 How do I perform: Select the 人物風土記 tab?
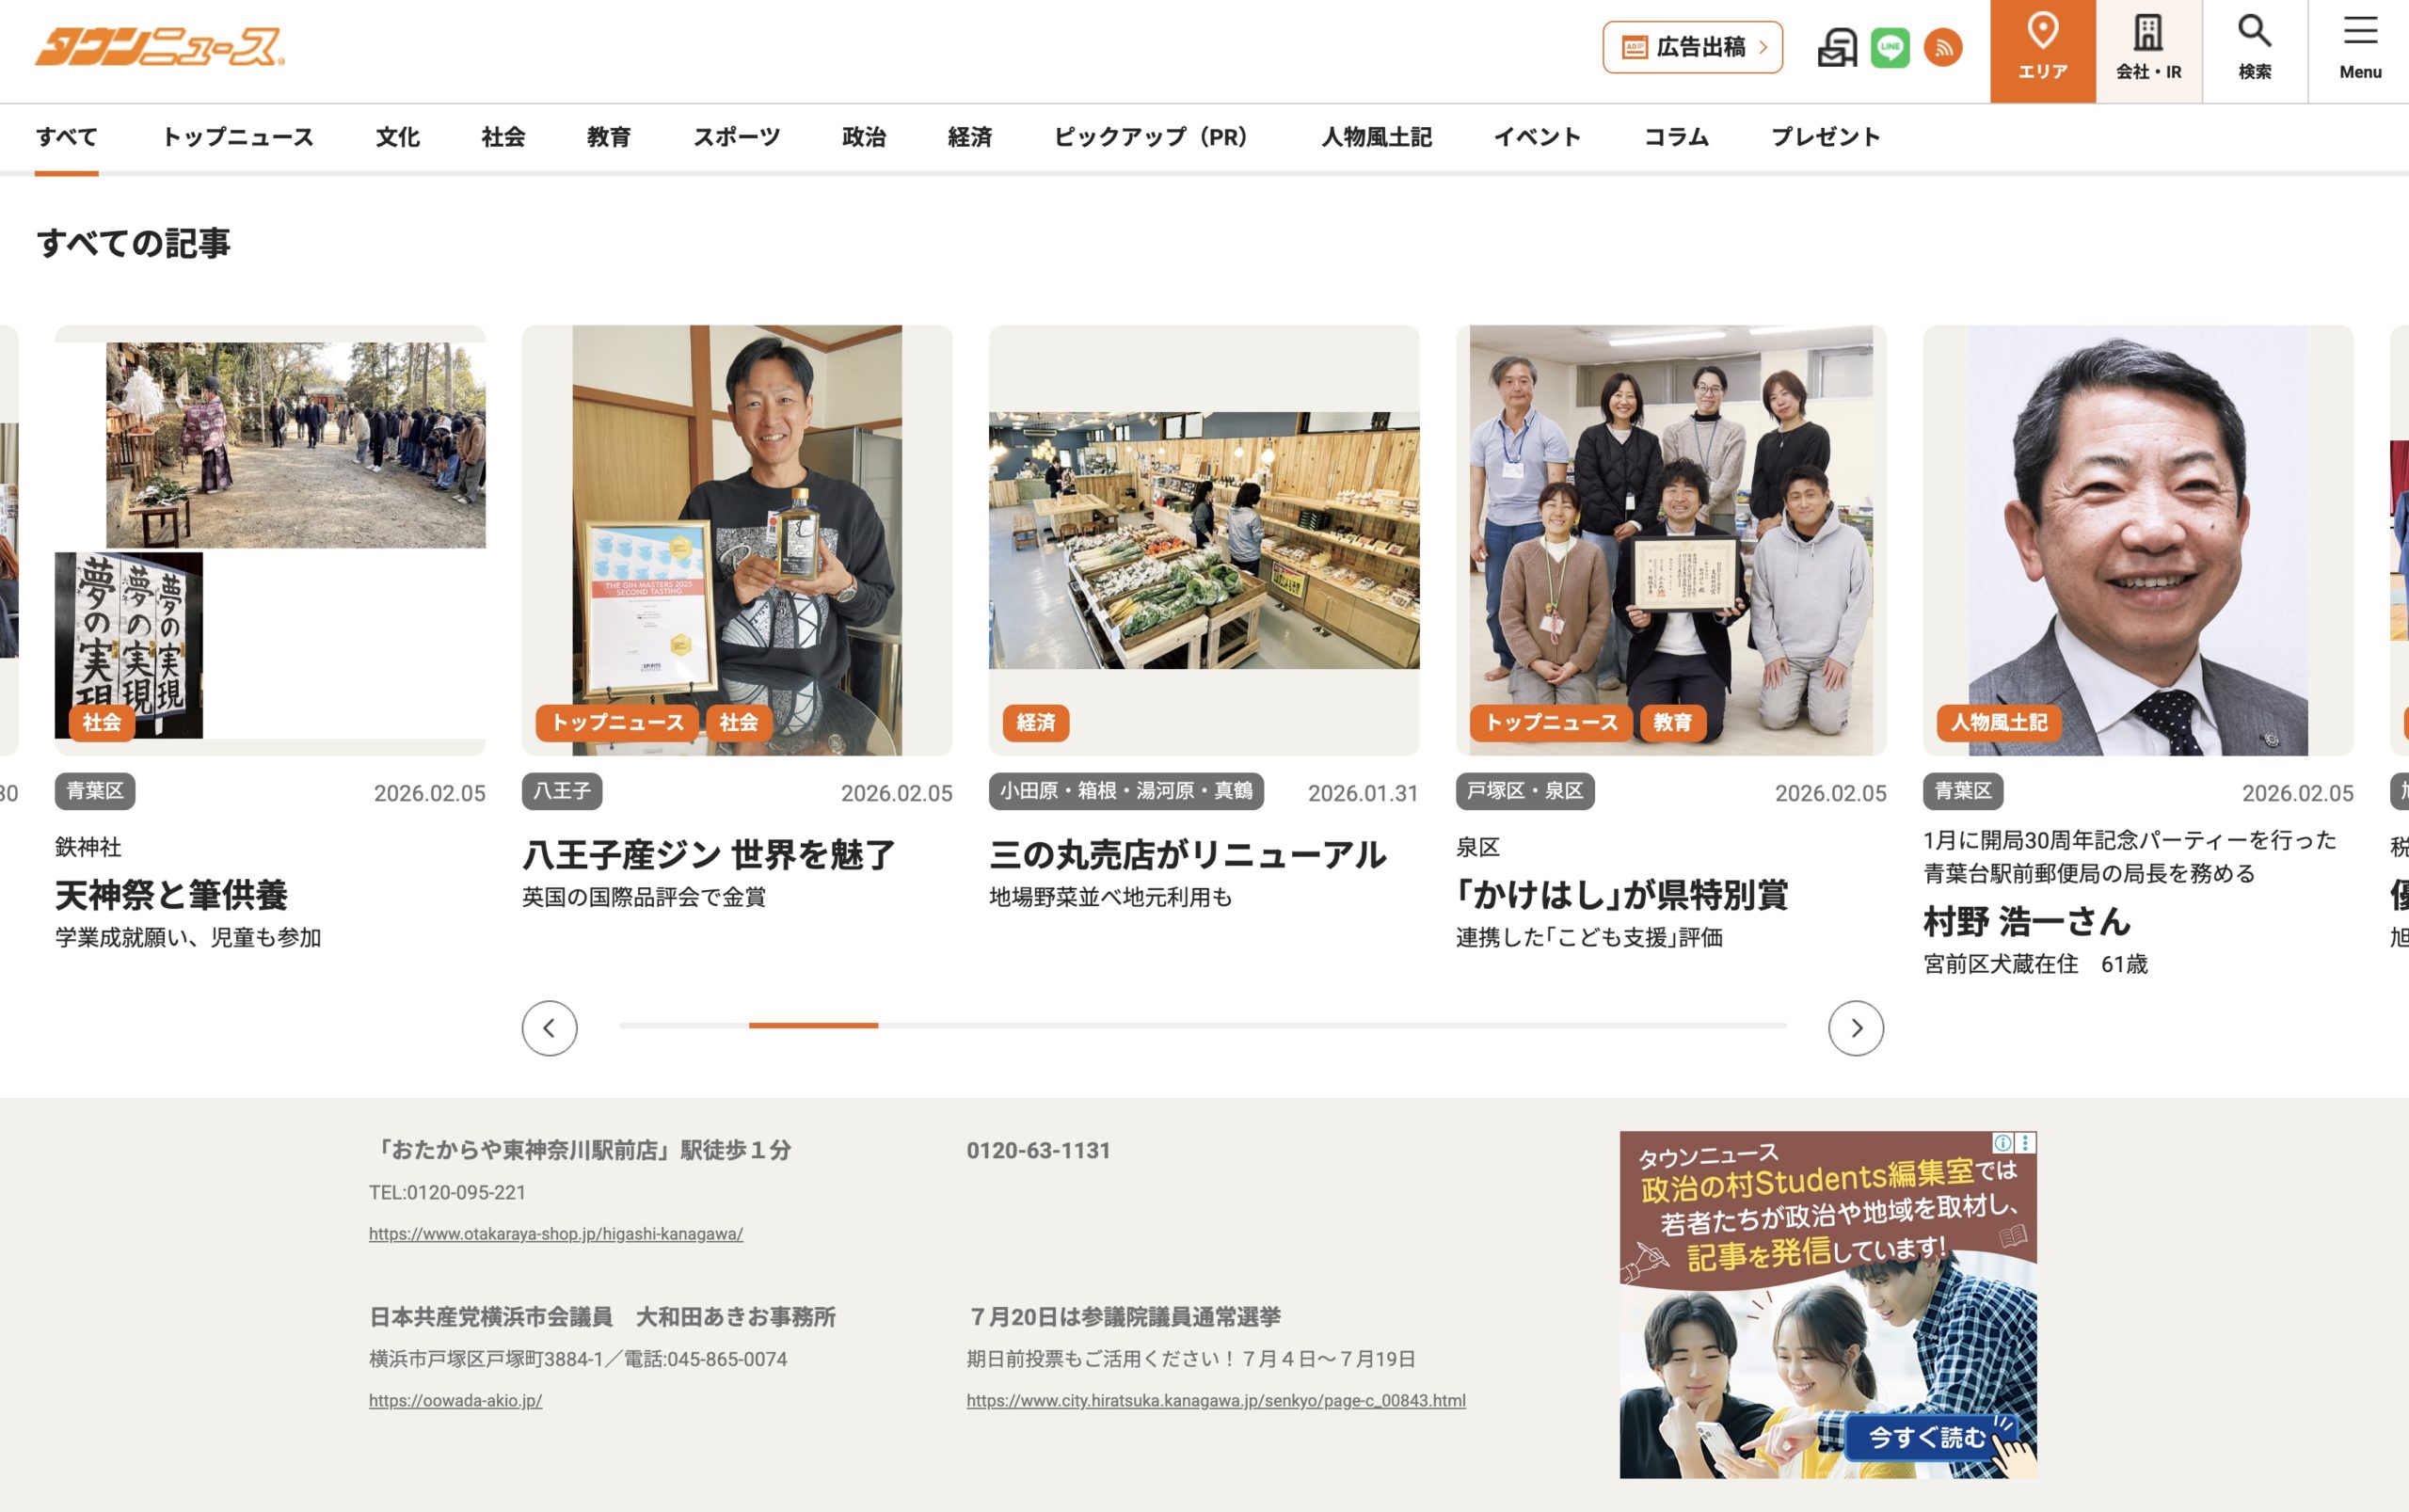click(x=1376, y=137)
